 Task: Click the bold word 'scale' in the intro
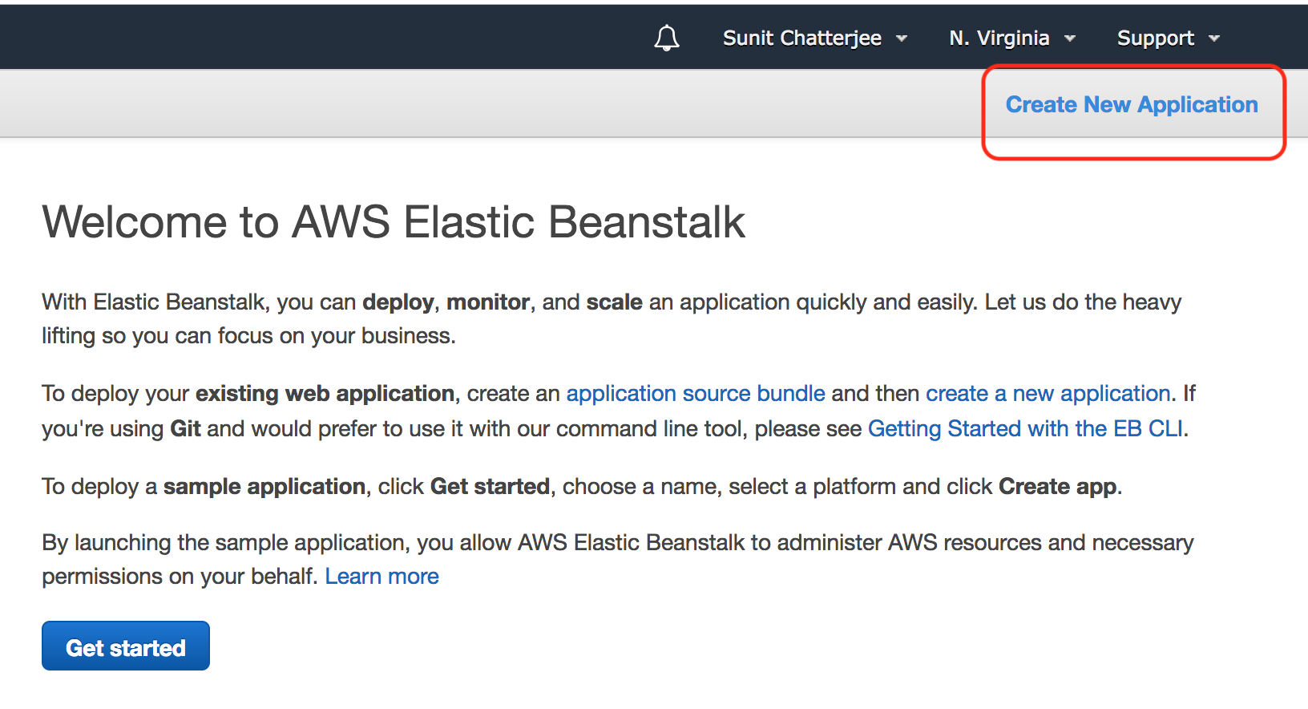point(614,302)
